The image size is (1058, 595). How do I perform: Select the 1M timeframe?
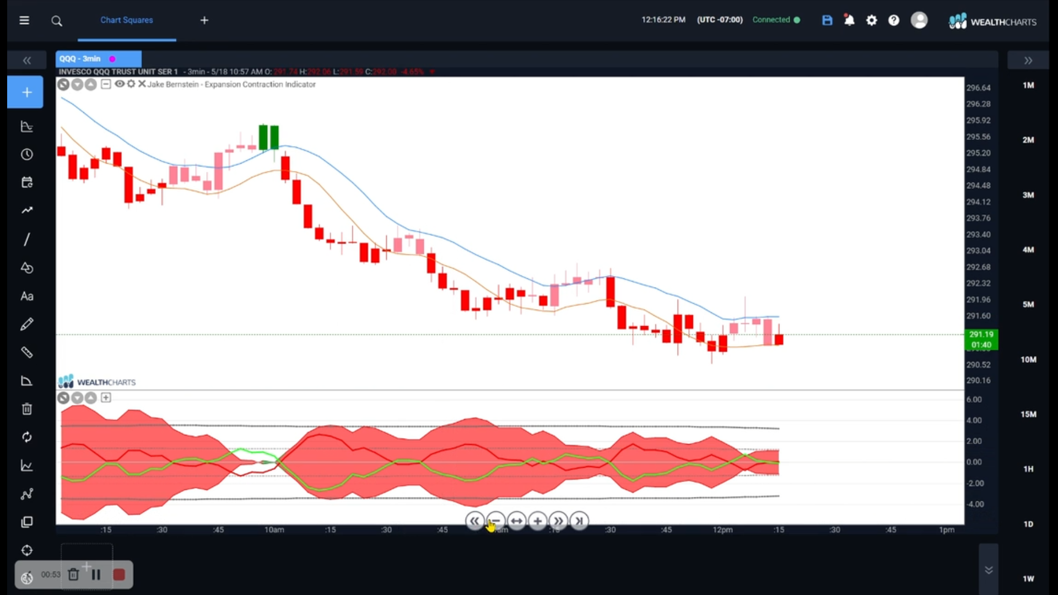[1028, 85]
